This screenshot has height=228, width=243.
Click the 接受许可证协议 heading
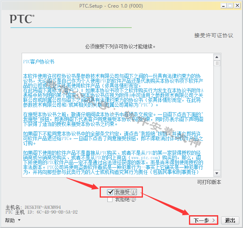213,36
